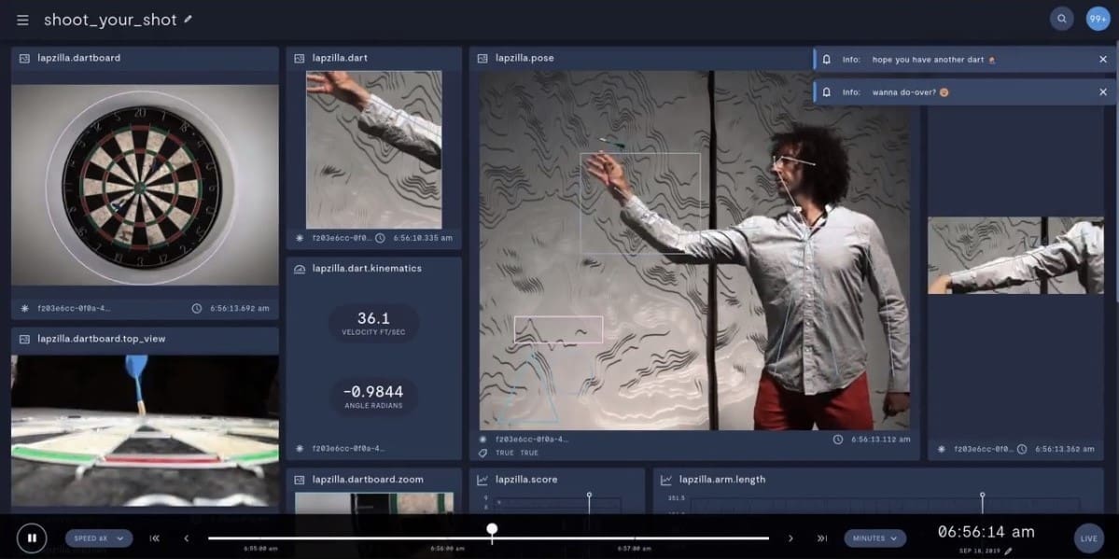The width and height of the screenshot is (1119, 559).
Task: Click the ID asterisk icon under dart panel
Action: coord(299,238)
